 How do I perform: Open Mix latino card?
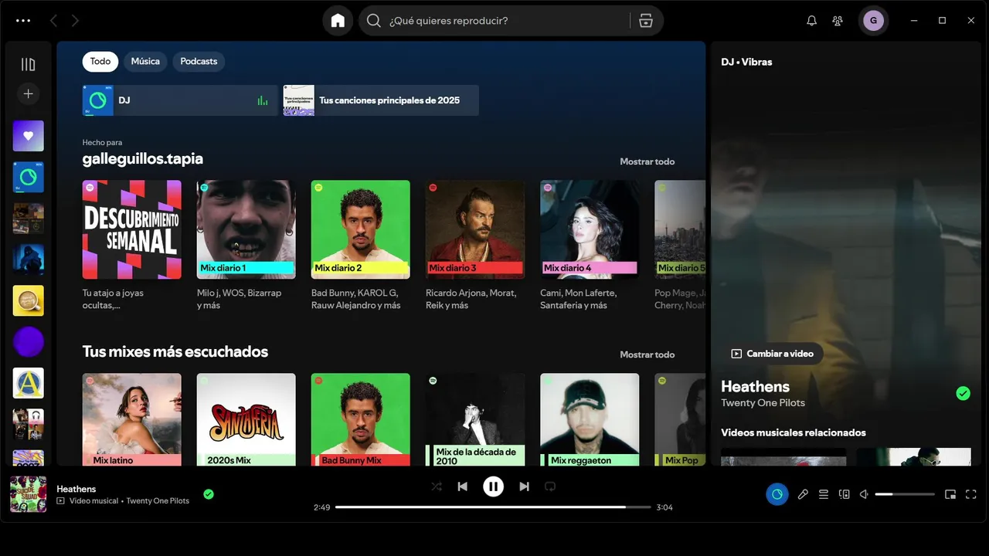click(x=132, y=419)
